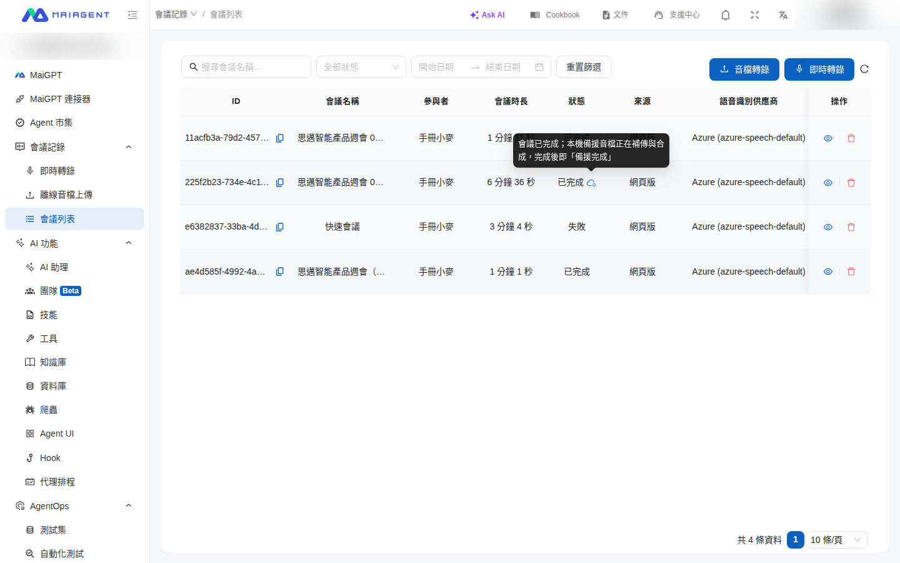Delete the 225f2b23 meeting row
Image resolution: width=900 pixels, height=563 pixels.
pos(851,183)
